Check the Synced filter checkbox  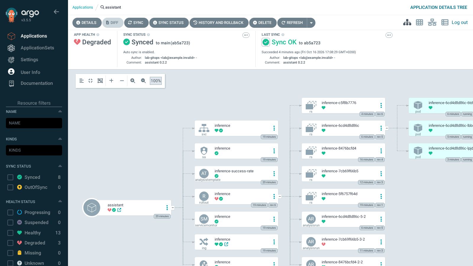pyautogui.click(x=10, y=177)
